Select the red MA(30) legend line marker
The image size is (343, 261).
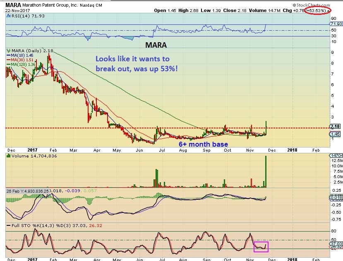click(9, 60)
